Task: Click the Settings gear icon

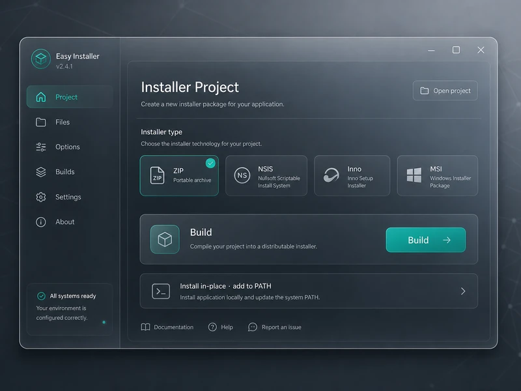Action: tap(41, 197)
